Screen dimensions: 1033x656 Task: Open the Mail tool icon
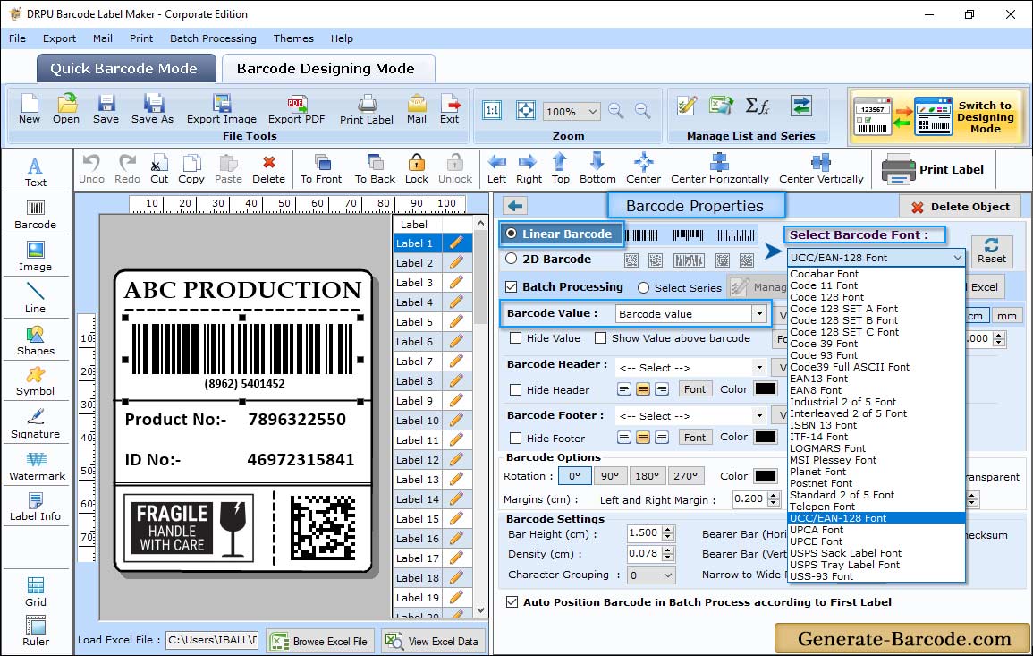(x=417, y=109)
